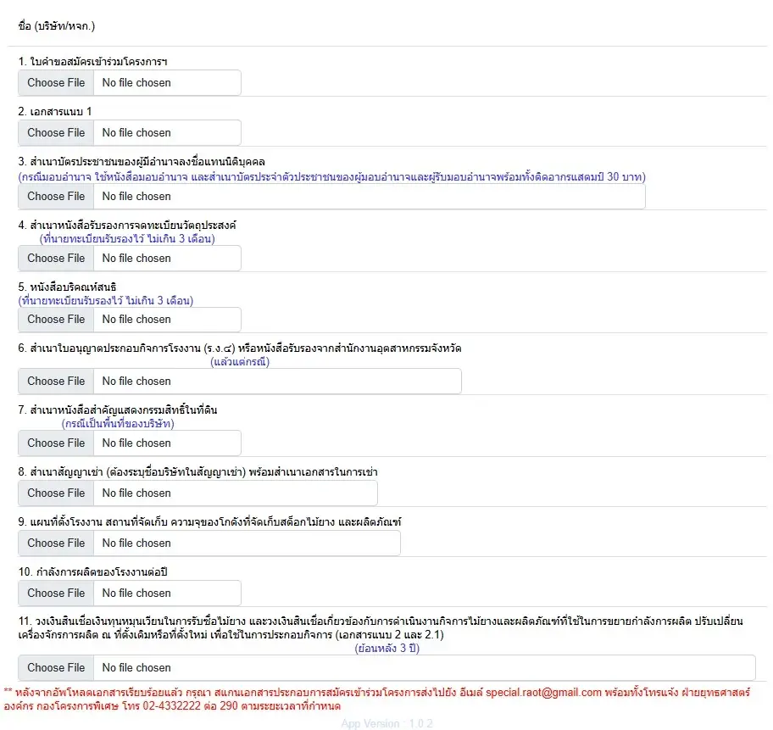Click the heading text ชื่อ (บริษัท/หจก.)
The width and height of the screenshot is (773, 730).
(x=56, y=25)
